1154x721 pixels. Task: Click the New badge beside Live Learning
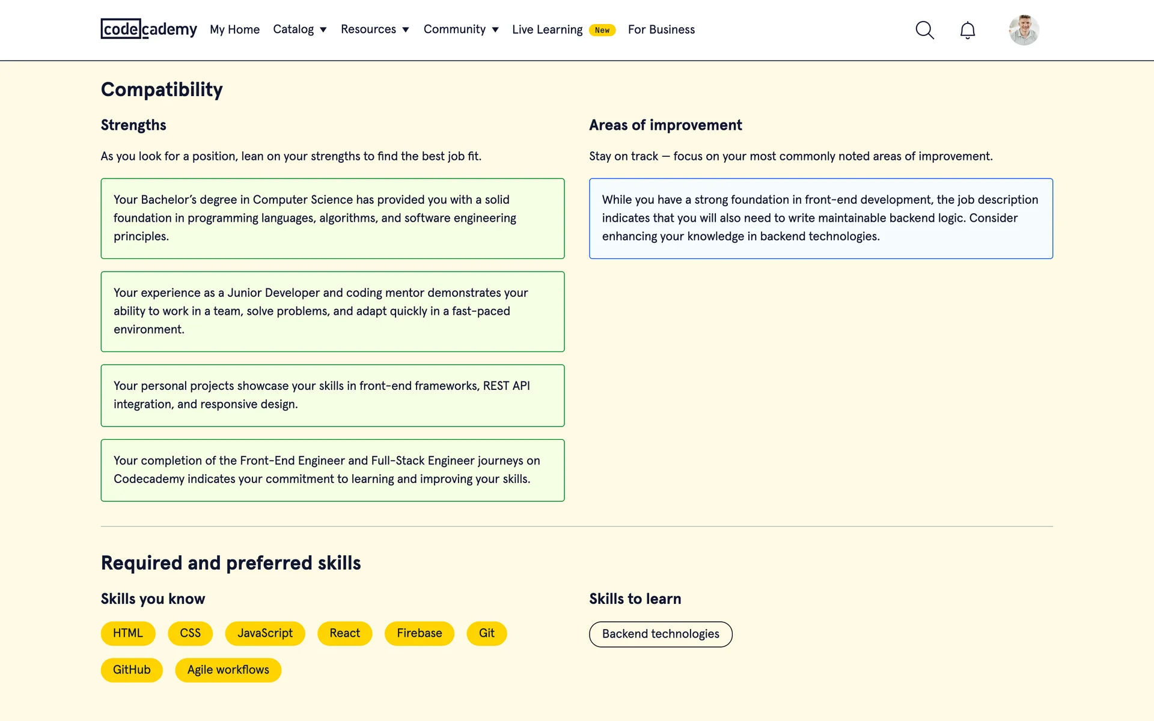coord(602,30)
